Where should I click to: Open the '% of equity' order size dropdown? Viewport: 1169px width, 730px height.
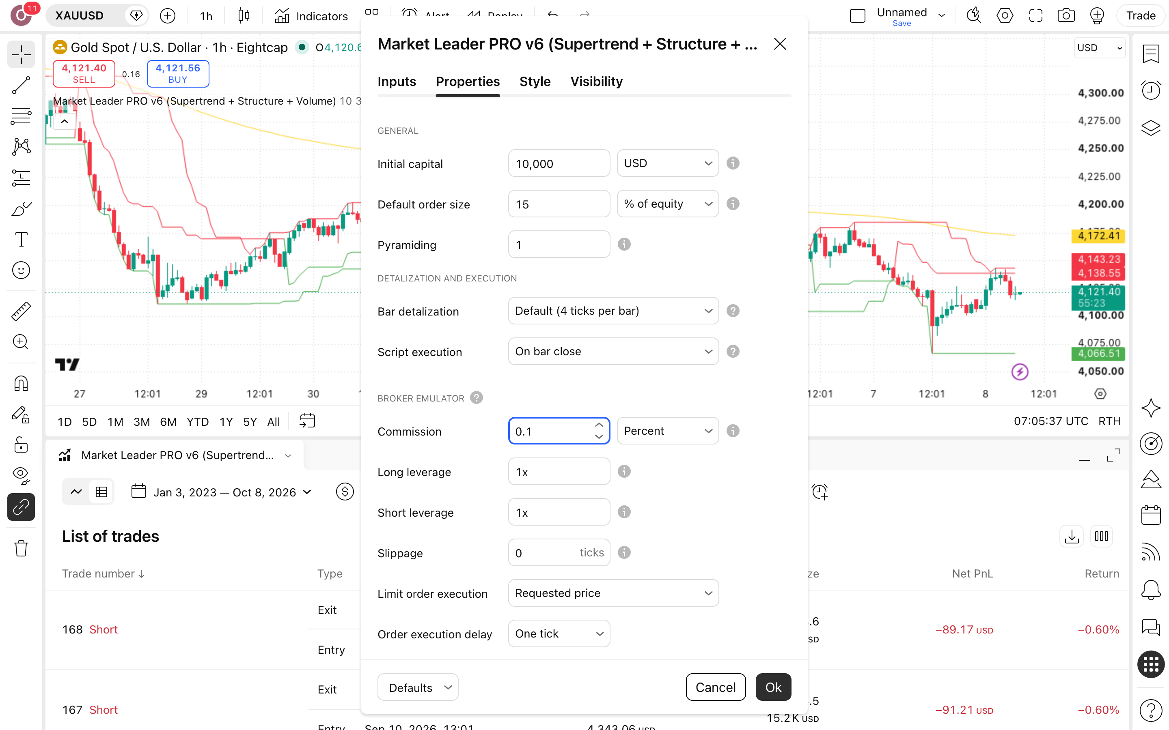click(668, 204)
